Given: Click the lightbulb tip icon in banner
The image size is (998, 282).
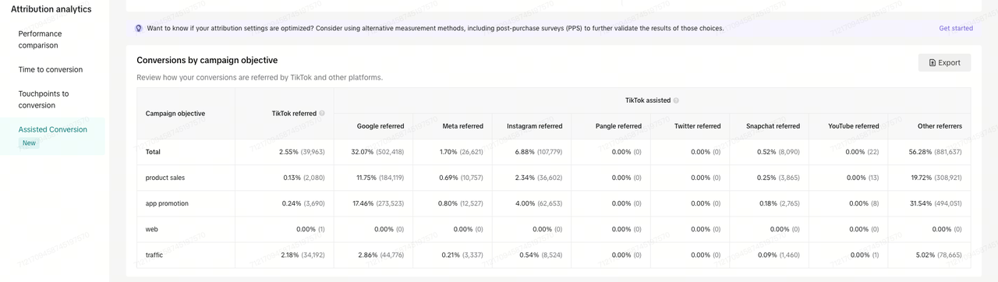Looking at the screenshot, I should click(x=139, y=28).
